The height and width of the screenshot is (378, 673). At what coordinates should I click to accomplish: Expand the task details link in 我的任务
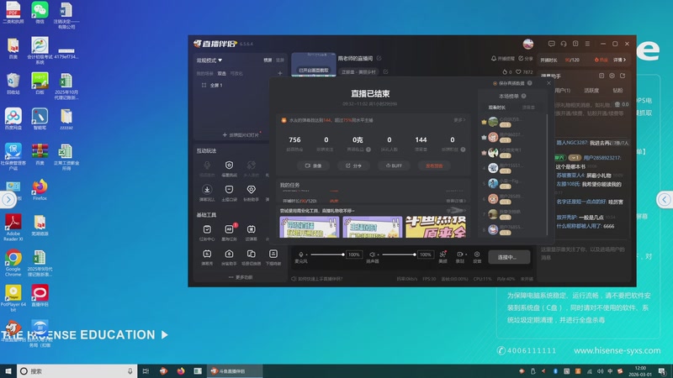tap(456, 201)
